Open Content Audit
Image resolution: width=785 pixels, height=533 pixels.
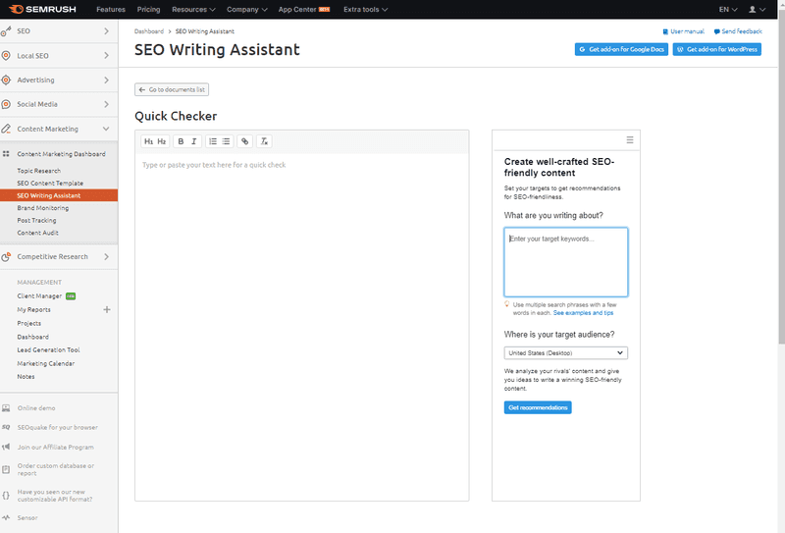(x=37, y=233)
